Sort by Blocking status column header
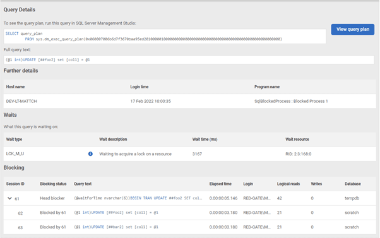The width and height of the screenshot is (380, 238). [53, 184]
